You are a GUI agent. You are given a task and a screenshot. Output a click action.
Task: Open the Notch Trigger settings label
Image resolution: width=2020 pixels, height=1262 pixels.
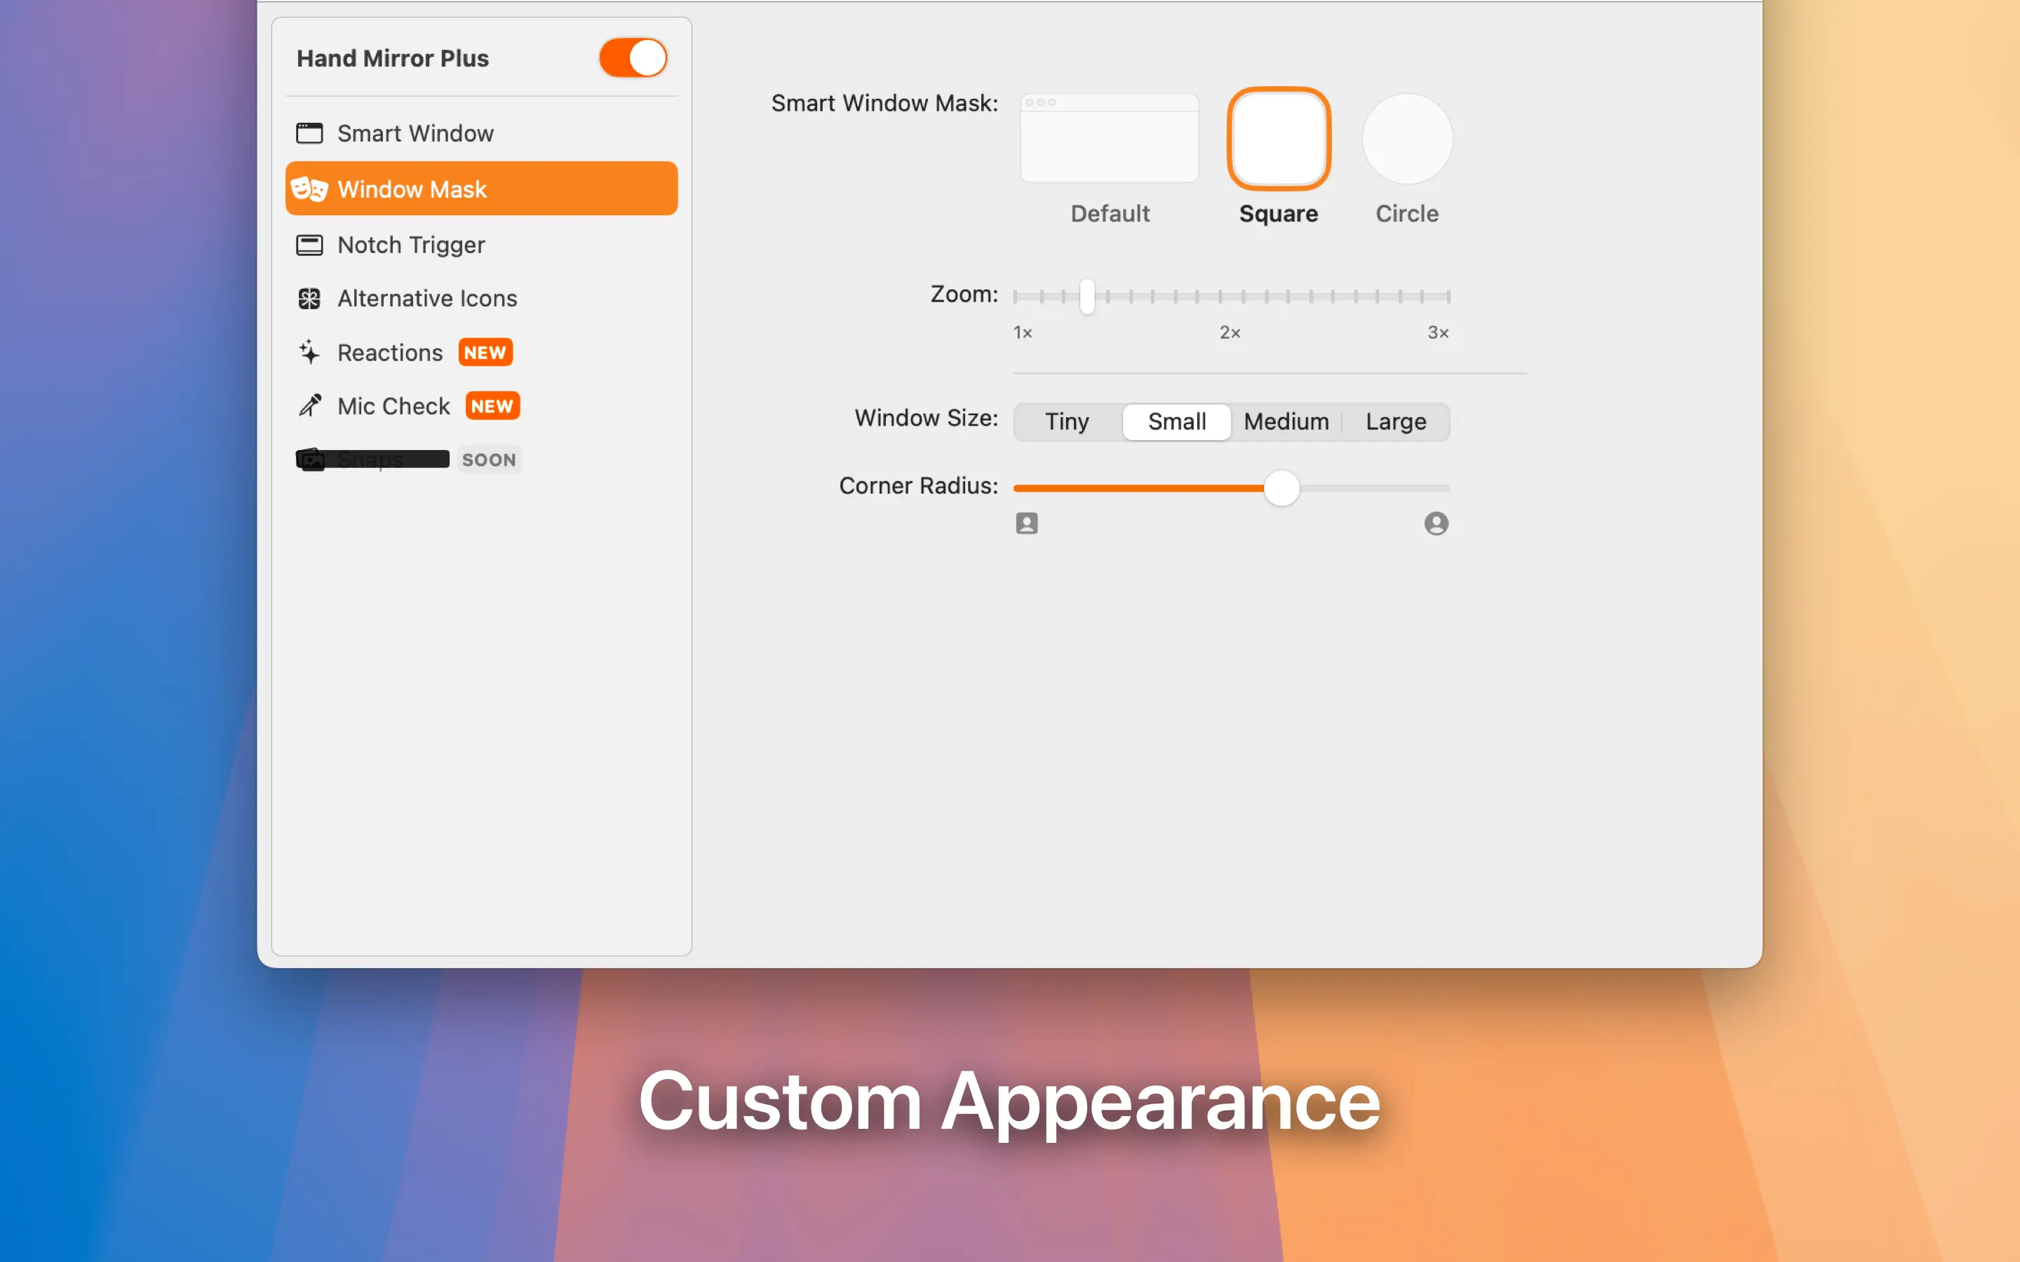tap(411, 245)
